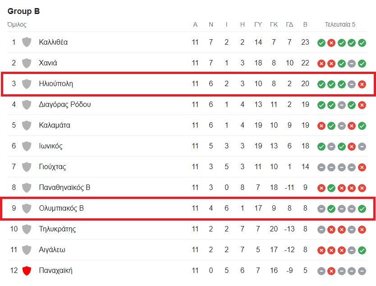Open the Ιωνικός team link
The width and height of the screenshot is (376, 286).
50,146
